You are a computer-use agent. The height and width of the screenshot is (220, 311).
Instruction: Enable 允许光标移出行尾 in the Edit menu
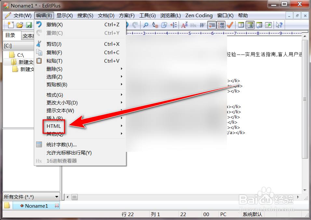pyautogui.click(x=69, y=153)
